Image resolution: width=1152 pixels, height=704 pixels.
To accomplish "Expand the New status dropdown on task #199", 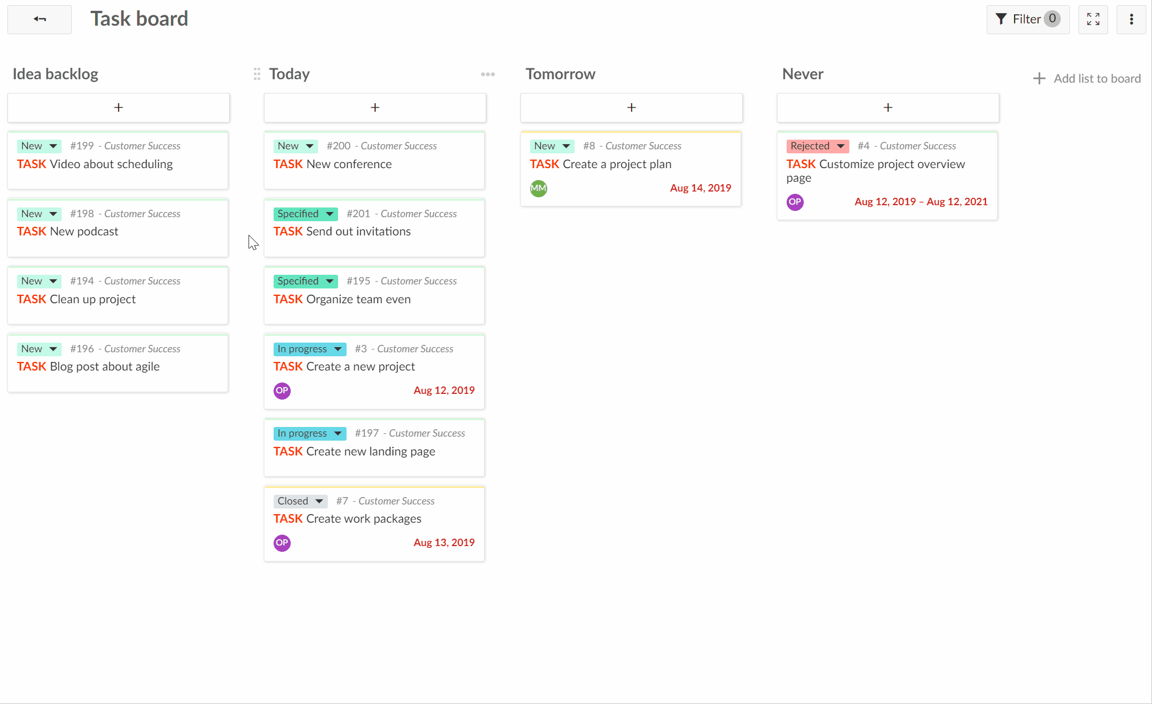I will (x=52, y=145).
